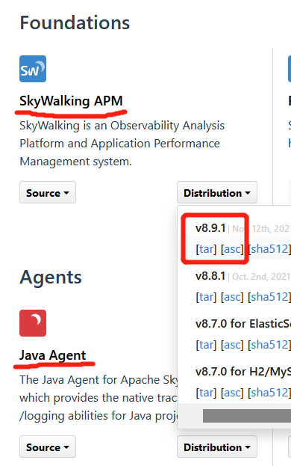Open the v8.8.1 asc signature link
291x466 pixels.
[232, 297]
